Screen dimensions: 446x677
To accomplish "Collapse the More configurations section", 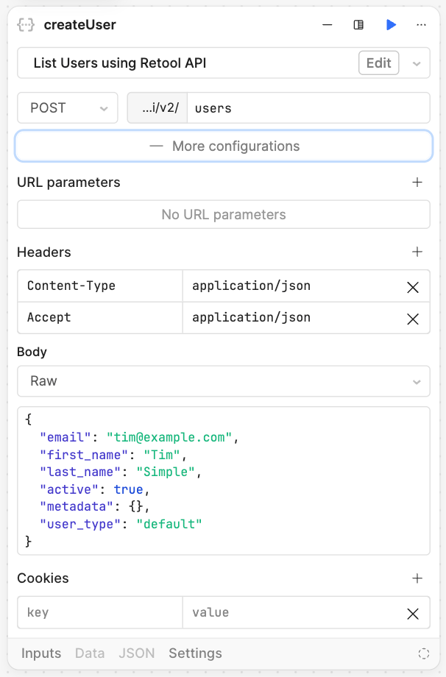I will 224,146.
